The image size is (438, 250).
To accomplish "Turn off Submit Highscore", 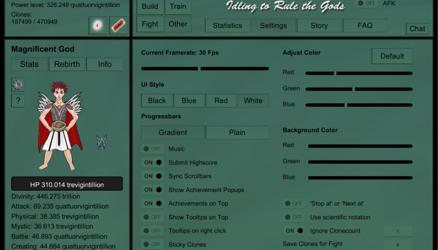I will pyautogui.click(x=152, y=162).
